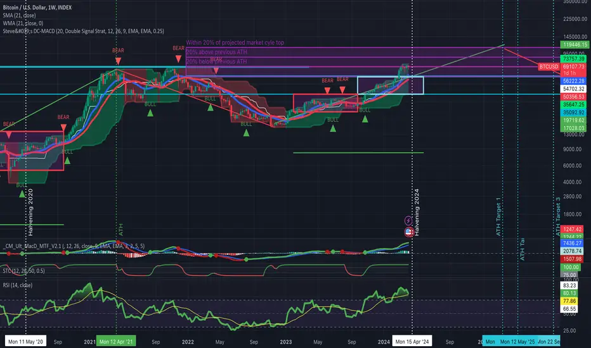This screenshot has height=348, width=591.
Task: Select the CM_Ult_MacD_MTF_V2.1 indicator legend
Action: point(74,246)
